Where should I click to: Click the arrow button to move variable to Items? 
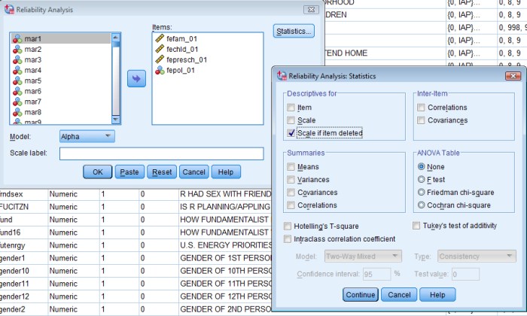[x=136, y=79]
